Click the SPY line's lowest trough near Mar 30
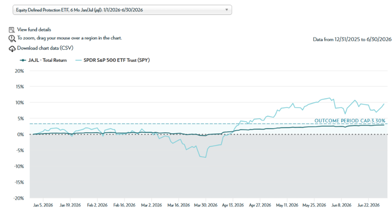The height and width of the screenshot is (210, 392). click(206, 157)
